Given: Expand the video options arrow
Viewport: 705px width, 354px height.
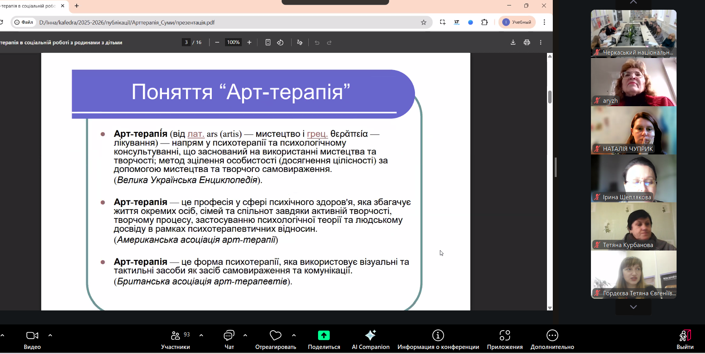Looking at the screenshot, I should pos(50,335).
